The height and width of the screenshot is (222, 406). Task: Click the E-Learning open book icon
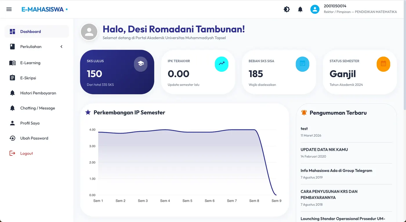coord(12,63)
